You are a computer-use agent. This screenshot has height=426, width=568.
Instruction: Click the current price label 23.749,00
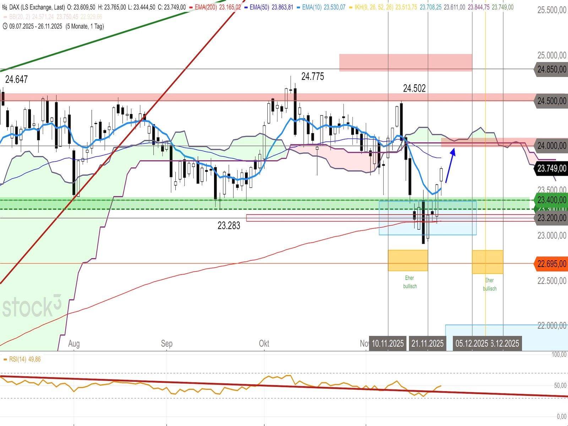point(551,169)
